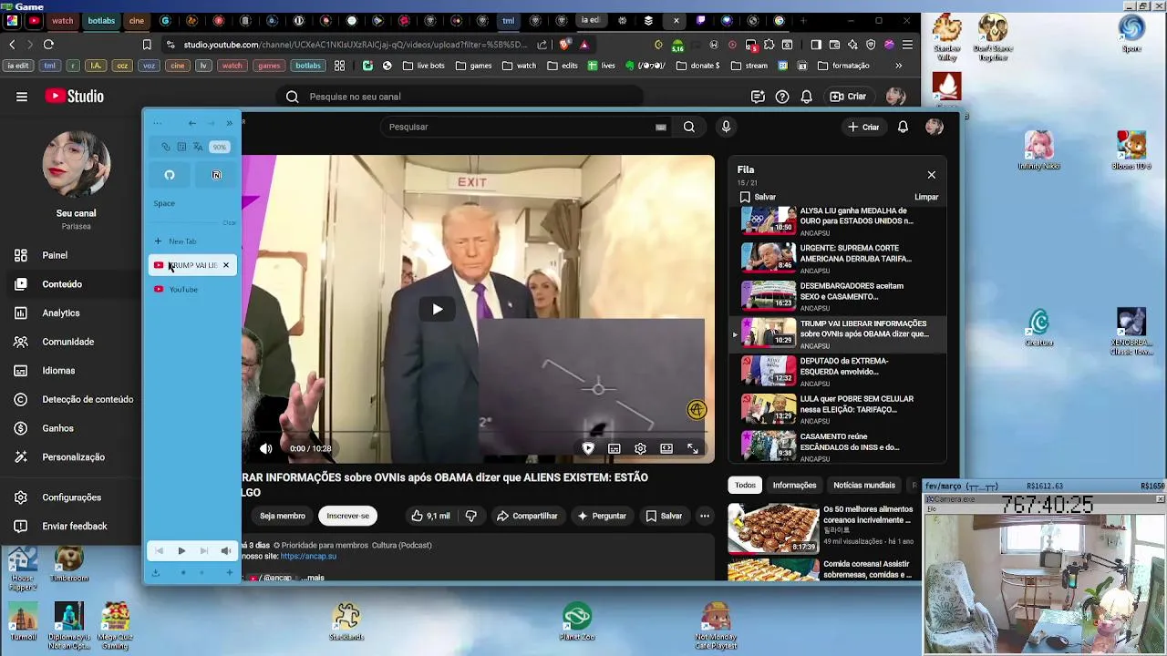Open queue video 'DEPUTADO da EXTREMA-ESQUERDA'
Image resolution: width=1167 pixels, height=656 pixels.
839,371
